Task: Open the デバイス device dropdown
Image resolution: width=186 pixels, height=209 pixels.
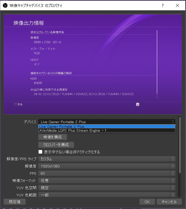Action: click(x=107, y=122)
